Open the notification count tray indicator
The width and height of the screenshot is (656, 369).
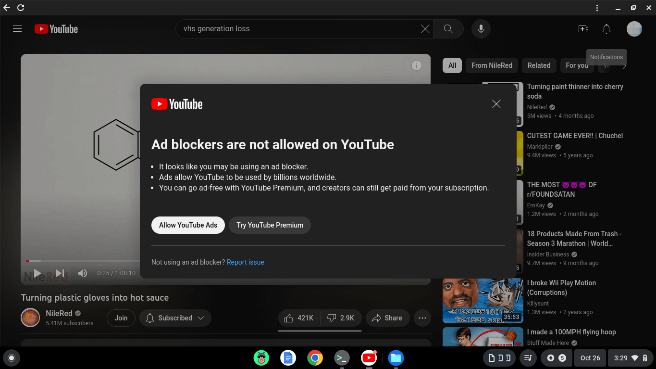556,358
